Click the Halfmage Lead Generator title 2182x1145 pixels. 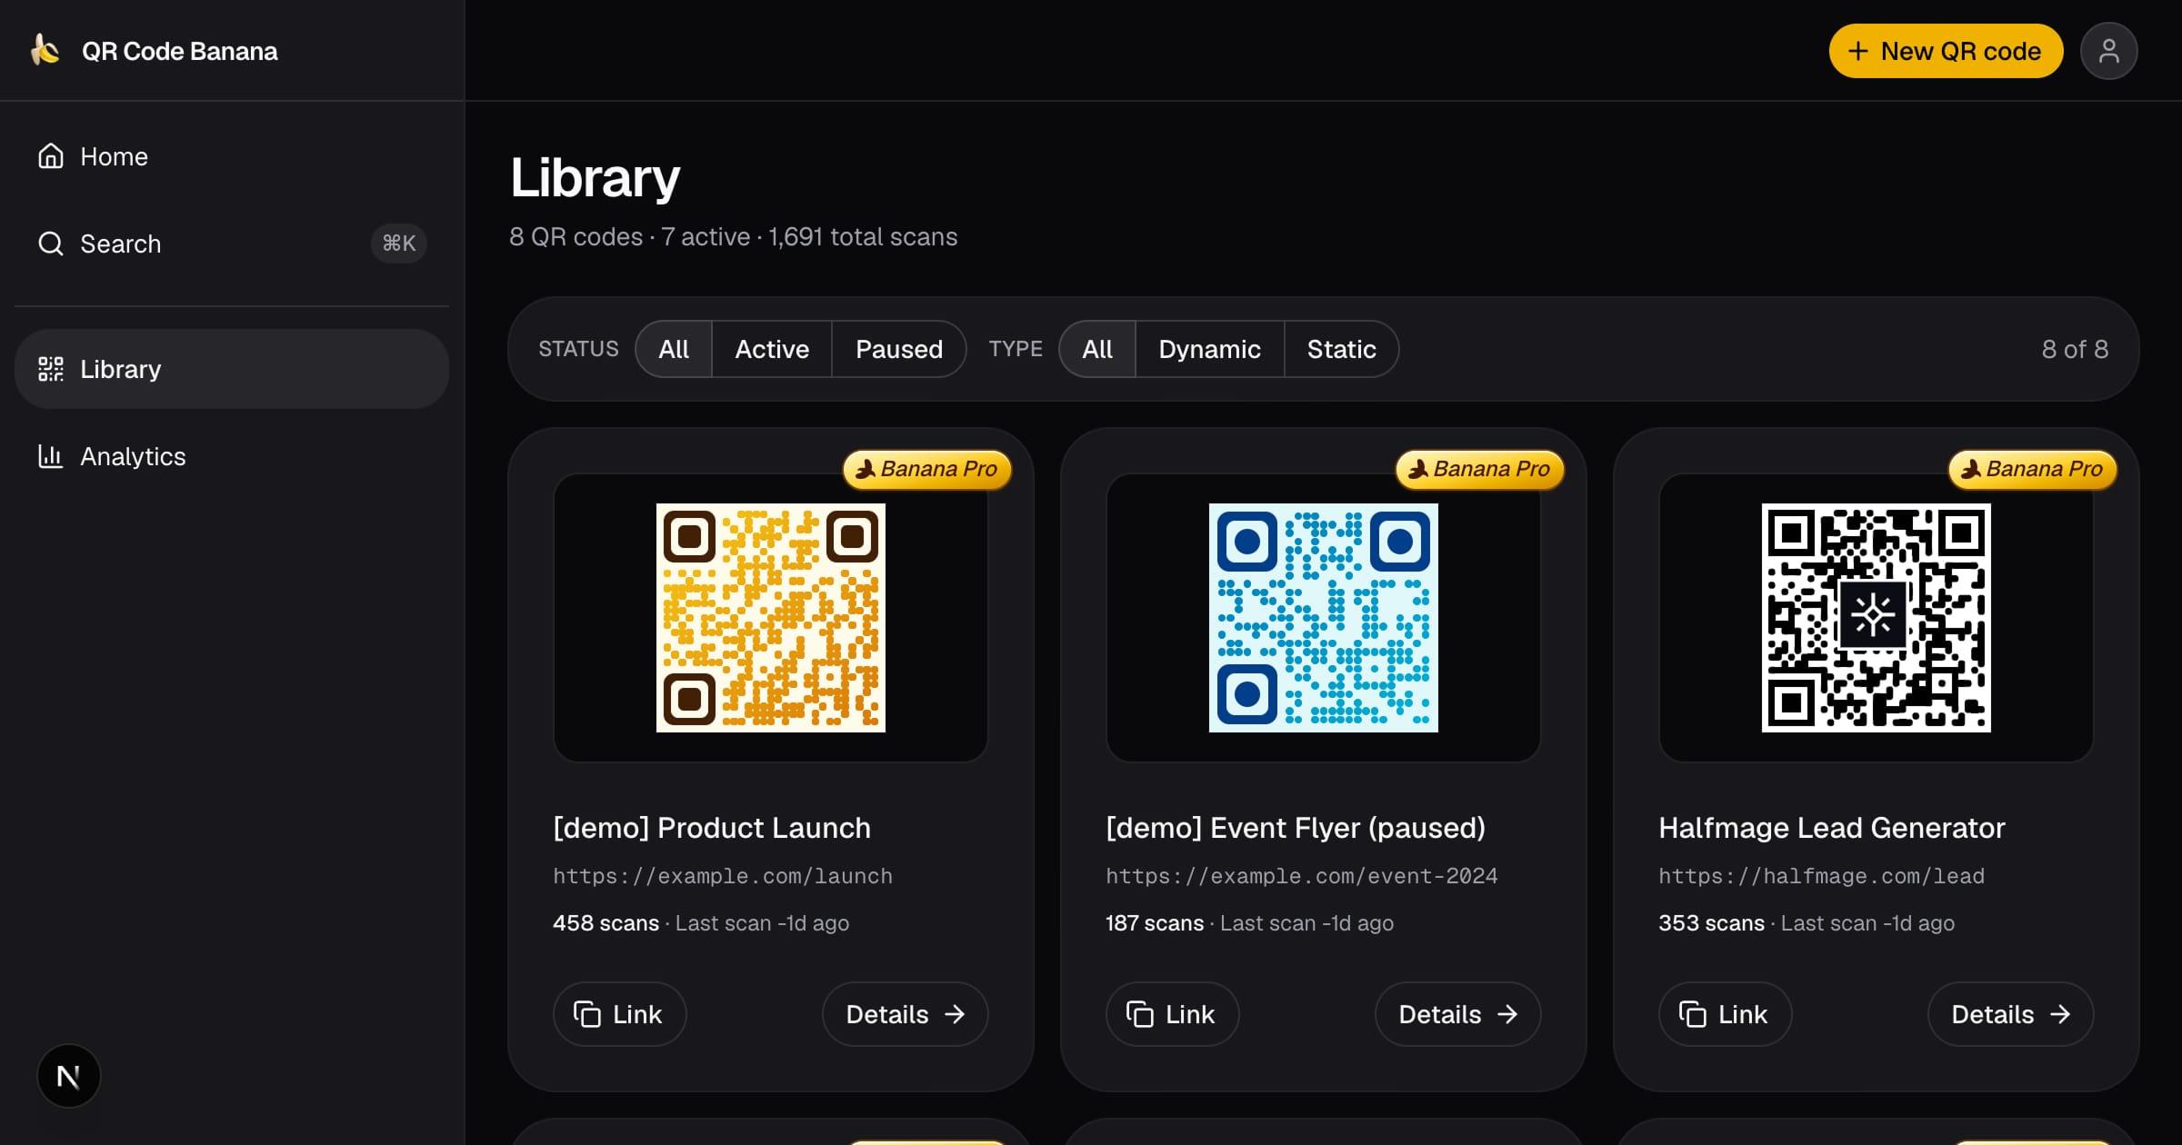[x=1832, y=828]
